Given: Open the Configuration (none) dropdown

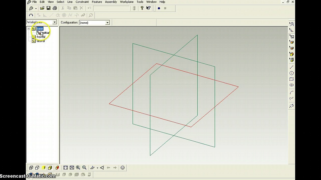Looking at the screenshot, I should click(x=107, y=22).
